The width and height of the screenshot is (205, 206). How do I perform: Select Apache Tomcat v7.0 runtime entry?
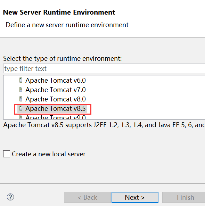click(x=56, y=90)
